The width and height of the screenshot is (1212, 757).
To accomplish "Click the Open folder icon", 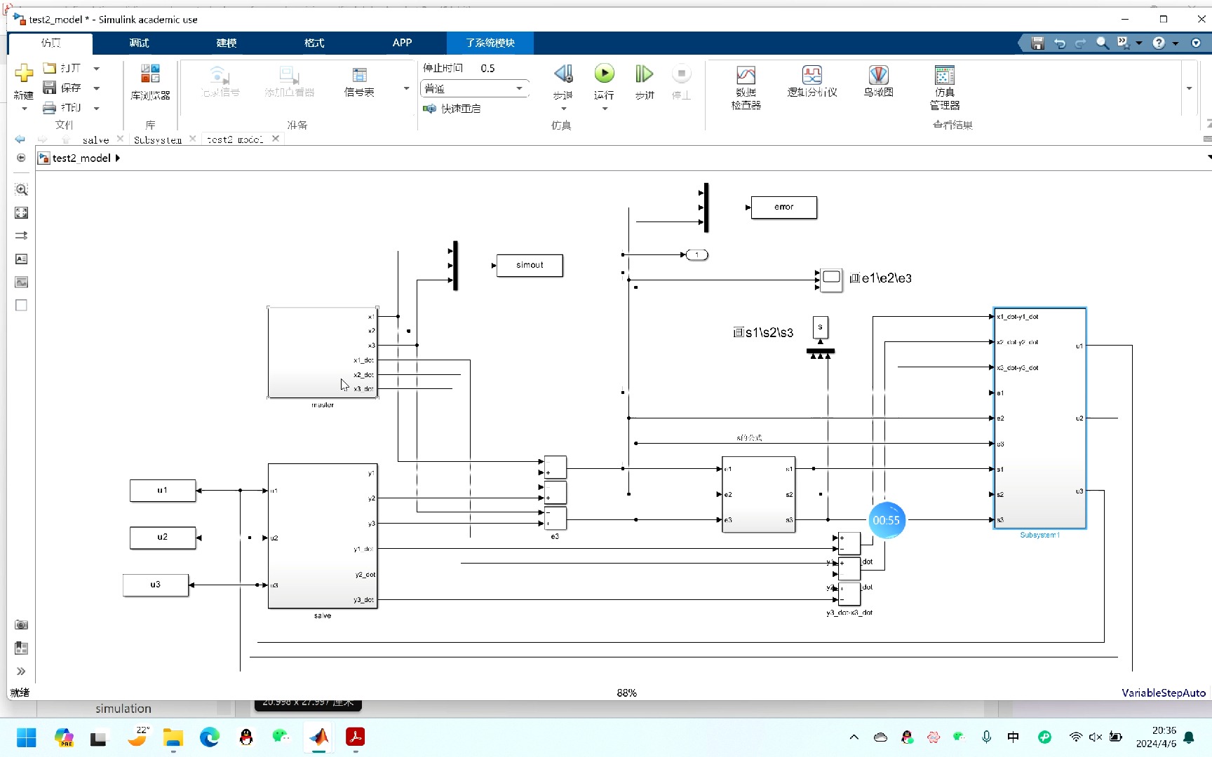I will pyautogui.click(x=49, y=68).
